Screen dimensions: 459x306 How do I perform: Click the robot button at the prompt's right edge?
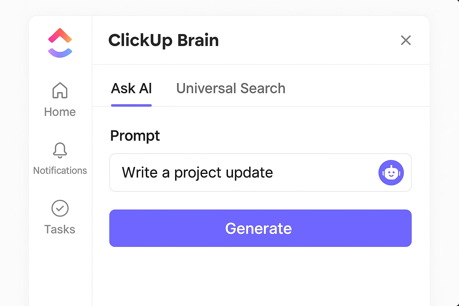tap(391, 172)
